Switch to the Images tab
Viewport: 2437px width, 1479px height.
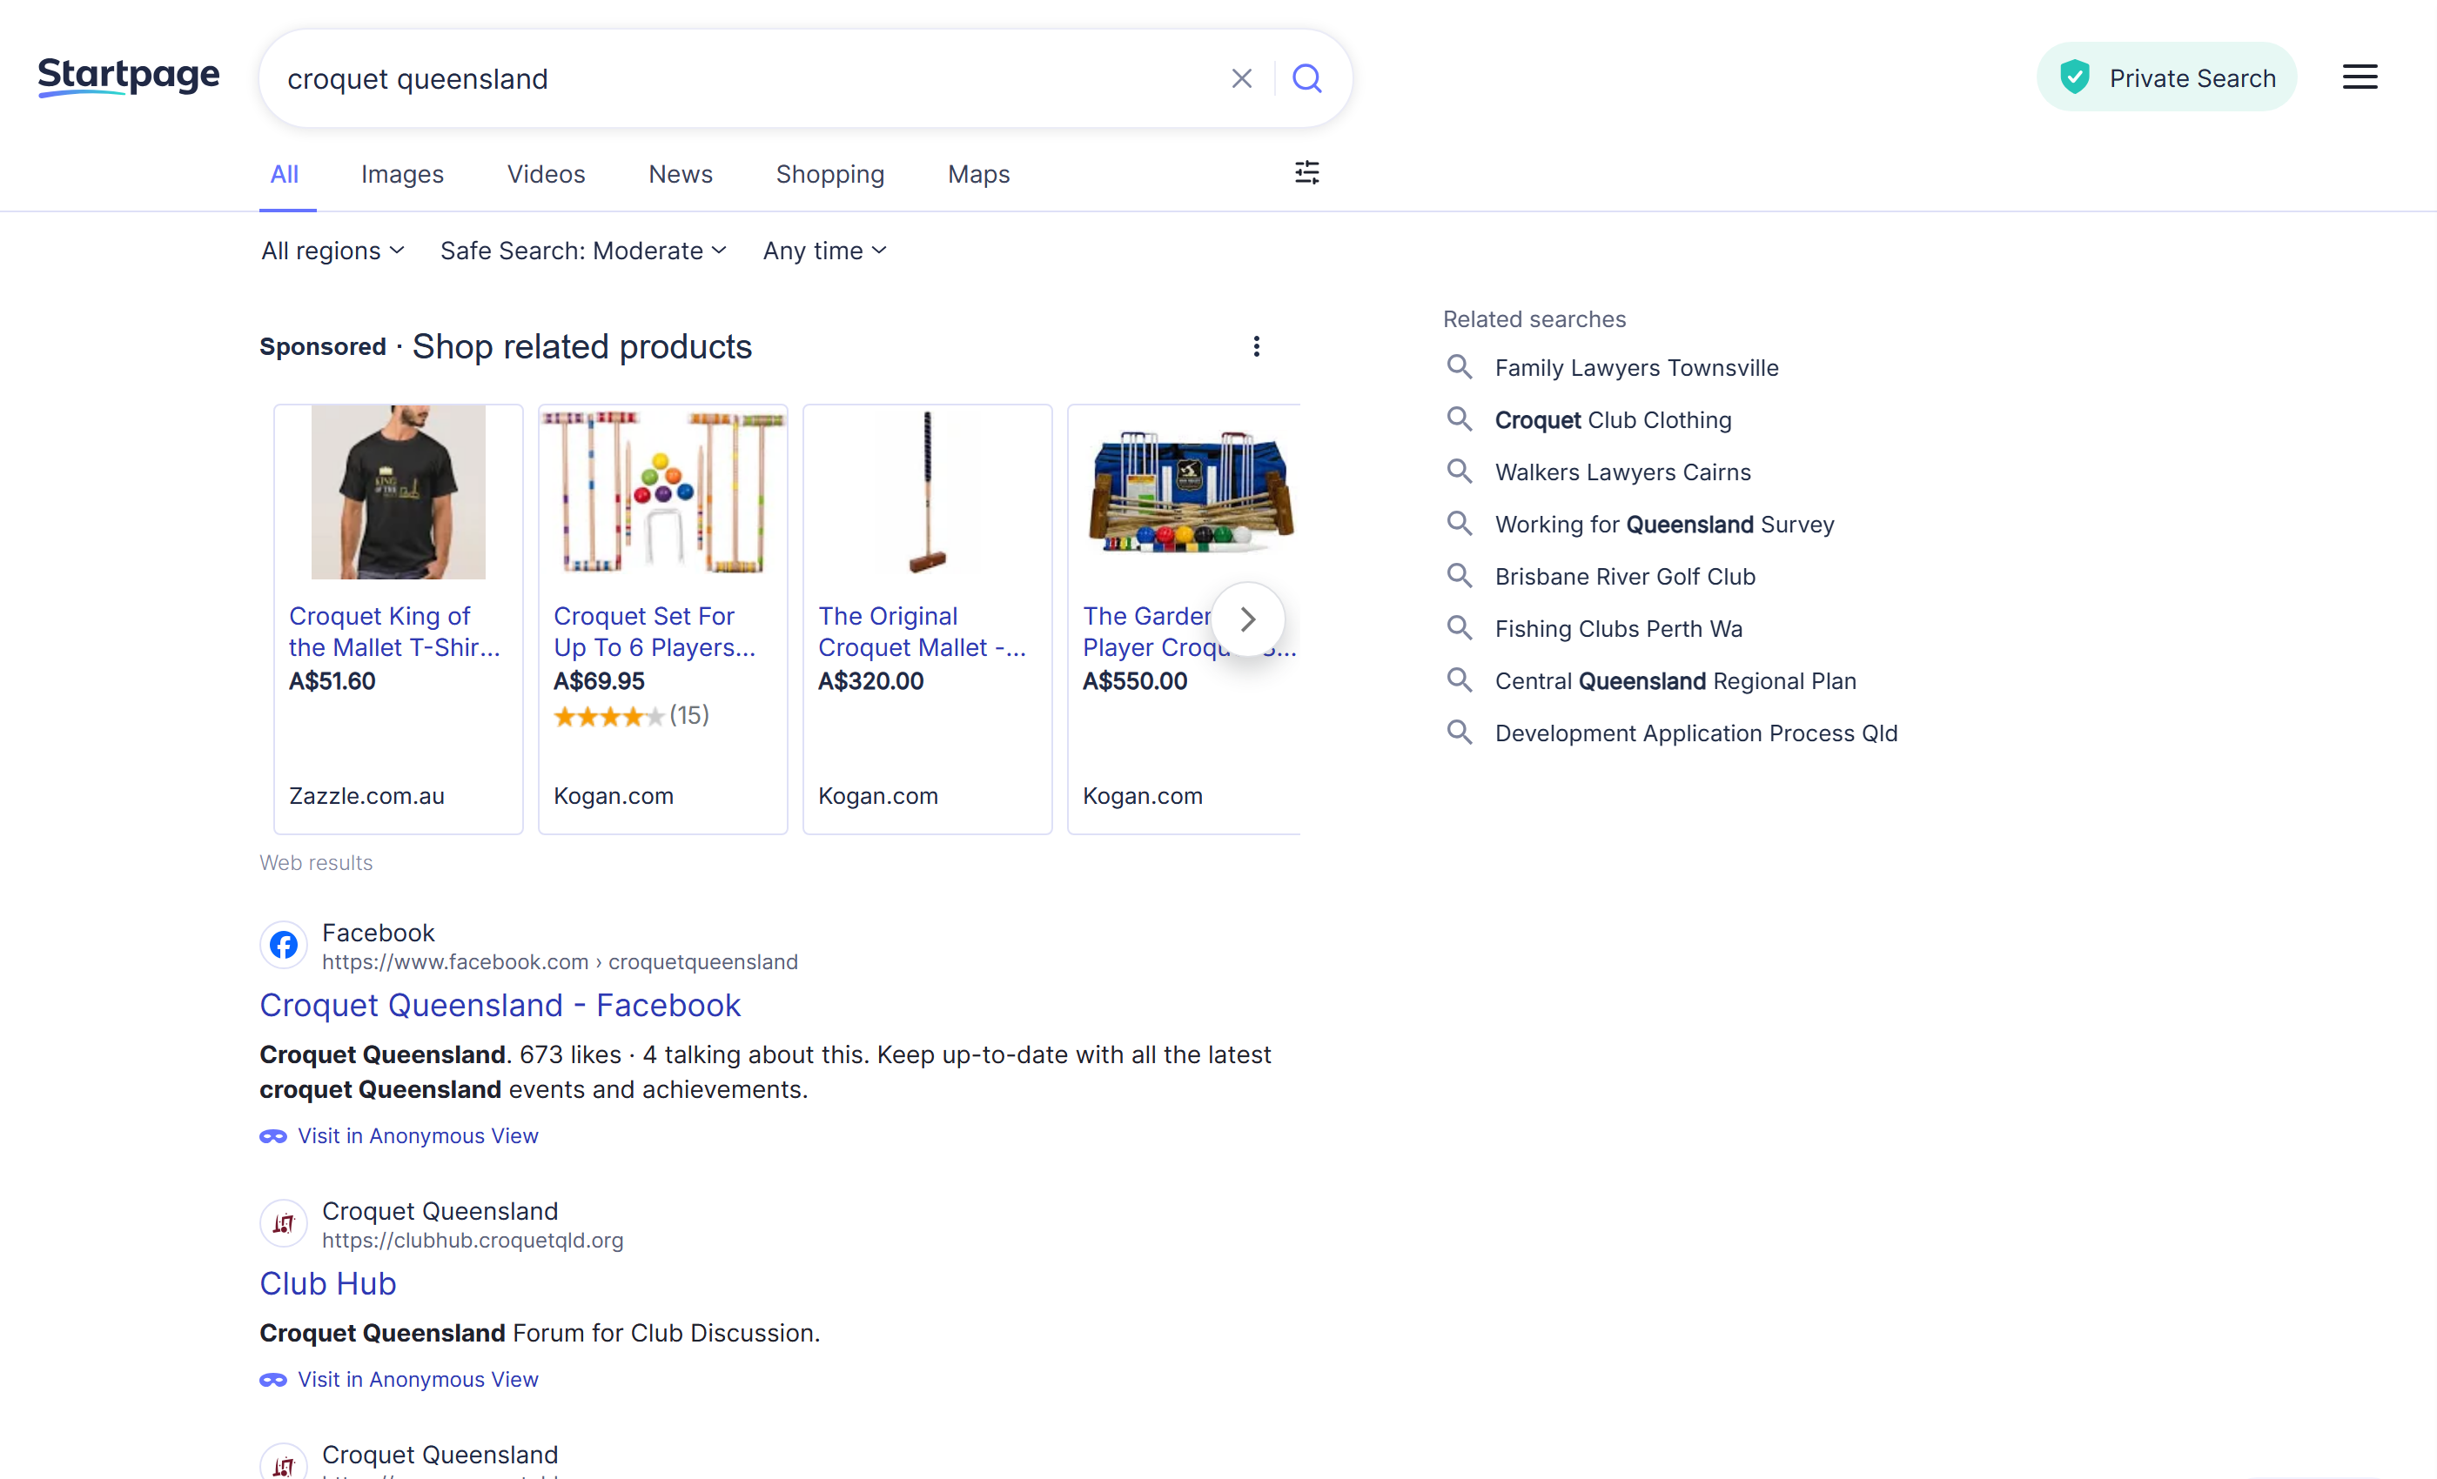(x=402, y=174)
